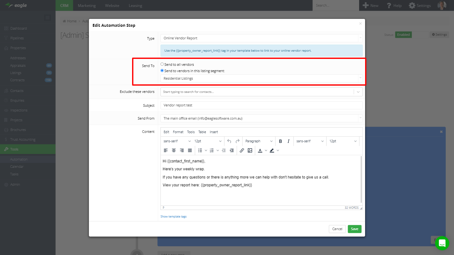Select the Send to all vendors option
454x255 pixels.
(x=162, y=64)
